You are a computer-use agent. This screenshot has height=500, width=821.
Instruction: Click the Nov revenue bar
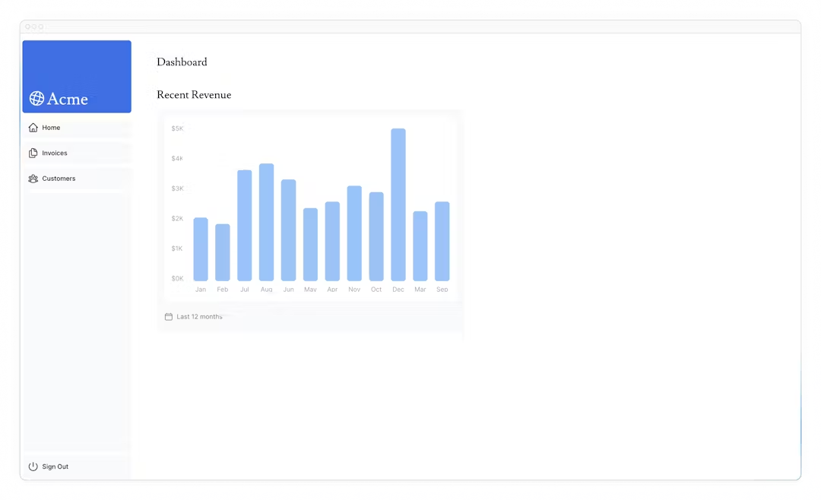coord(354,233)
